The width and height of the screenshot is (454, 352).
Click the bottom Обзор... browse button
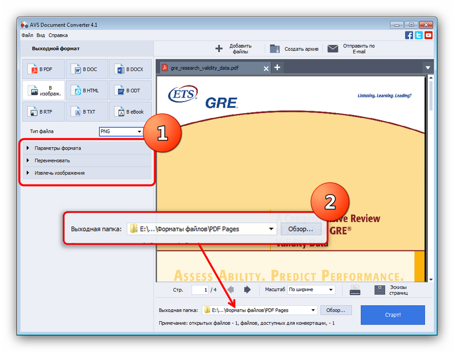click(336, 310)
